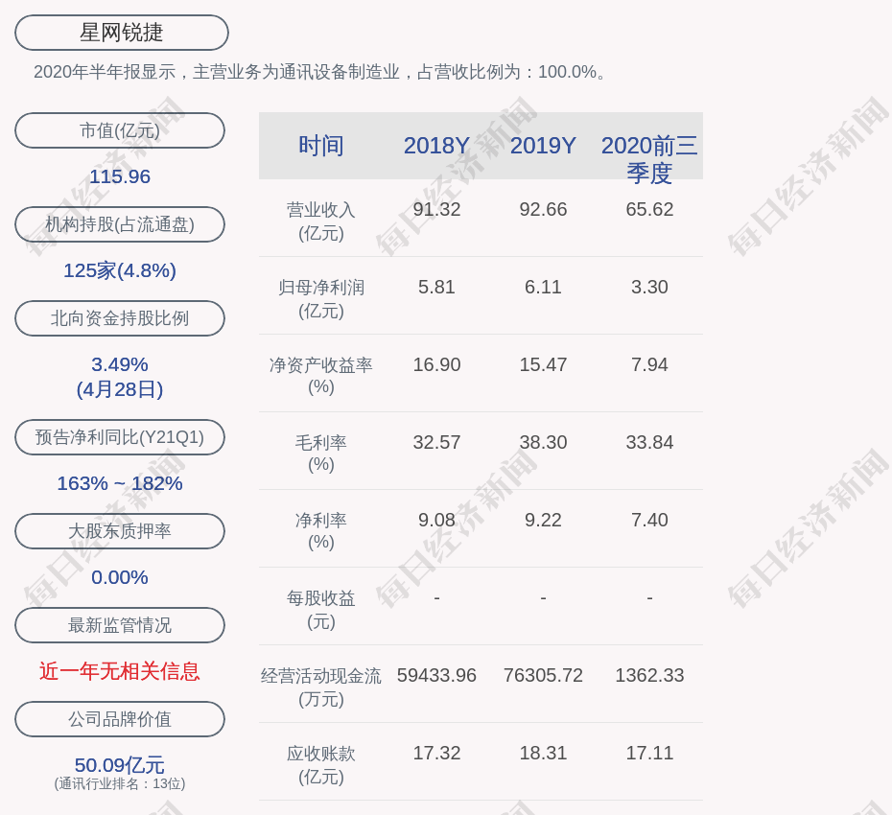Select the 市值(亿元) capsule label
The height and width of the screenshot is (815, 892).
(119, 130)
